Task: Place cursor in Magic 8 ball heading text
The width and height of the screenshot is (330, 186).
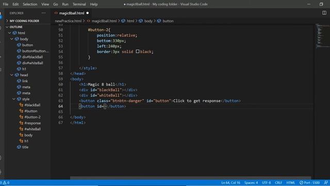Action: 101,84
